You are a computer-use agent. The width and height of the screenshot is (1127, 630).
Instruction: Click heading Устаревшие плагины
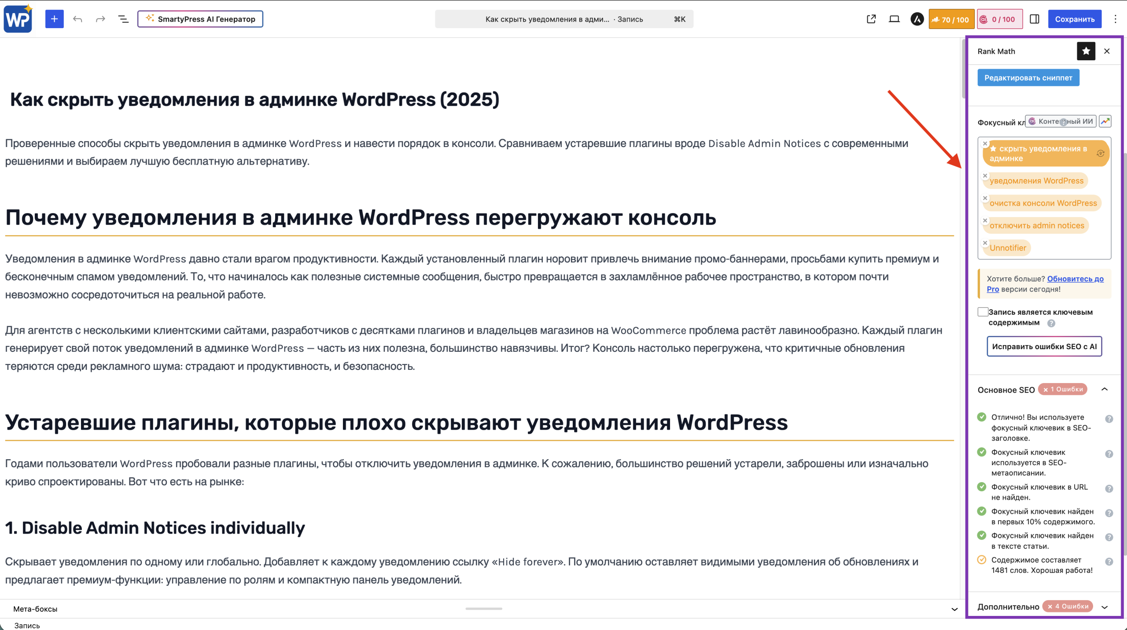coord(396,422)
